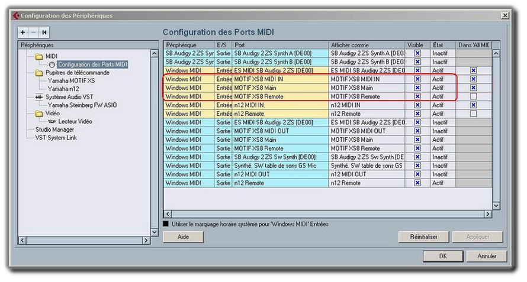Confirm settings with OK button
527x282 pixels.
pos(442,257)
